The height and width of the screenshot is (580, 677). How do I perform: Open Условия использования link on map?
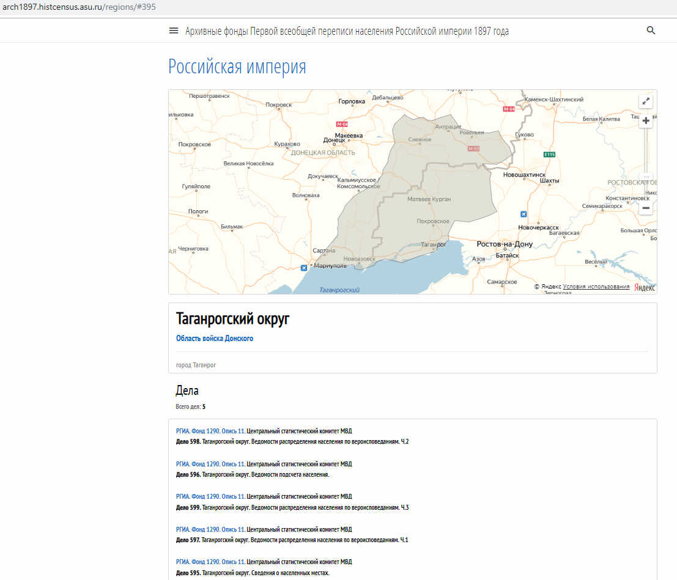596,287
